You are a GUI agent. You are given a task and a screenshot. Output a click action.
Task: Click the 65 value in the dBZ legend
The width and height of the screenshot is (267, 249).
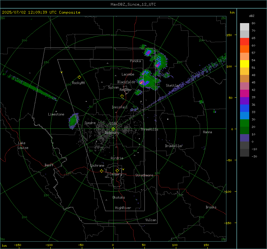(253, 38)
